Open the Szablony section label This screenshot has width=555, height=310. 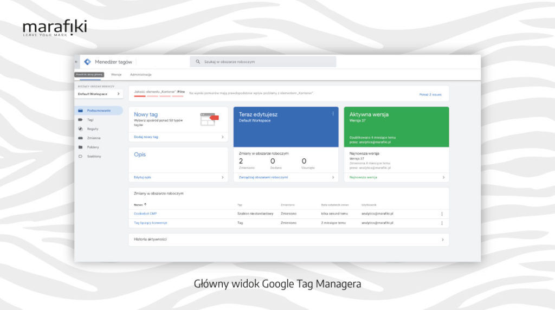(x=94, y=156)
